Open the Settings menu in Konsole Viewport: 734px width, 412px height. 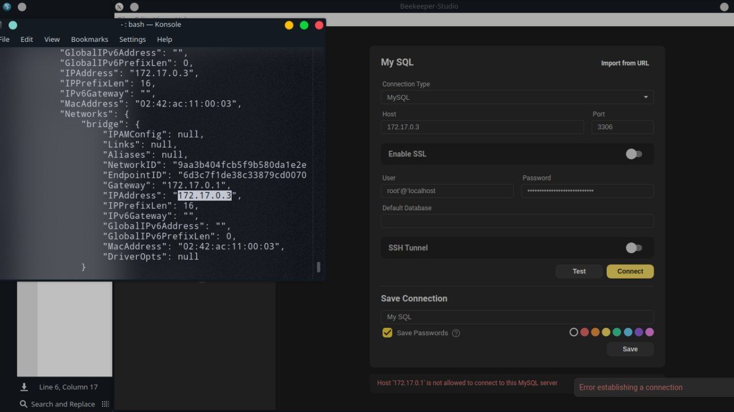132,40
